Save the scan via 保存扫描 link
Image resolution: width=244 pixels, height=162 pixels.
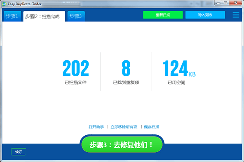[x=151, y=127]
